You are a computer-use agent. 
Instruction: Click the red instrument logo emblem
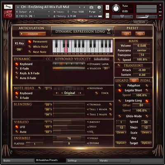click(x=8, y=14)
